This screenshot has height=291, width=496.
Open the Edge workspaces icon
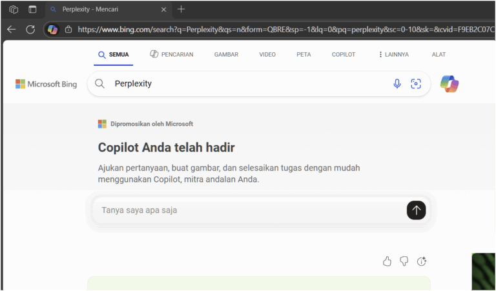tap(14, 10)
